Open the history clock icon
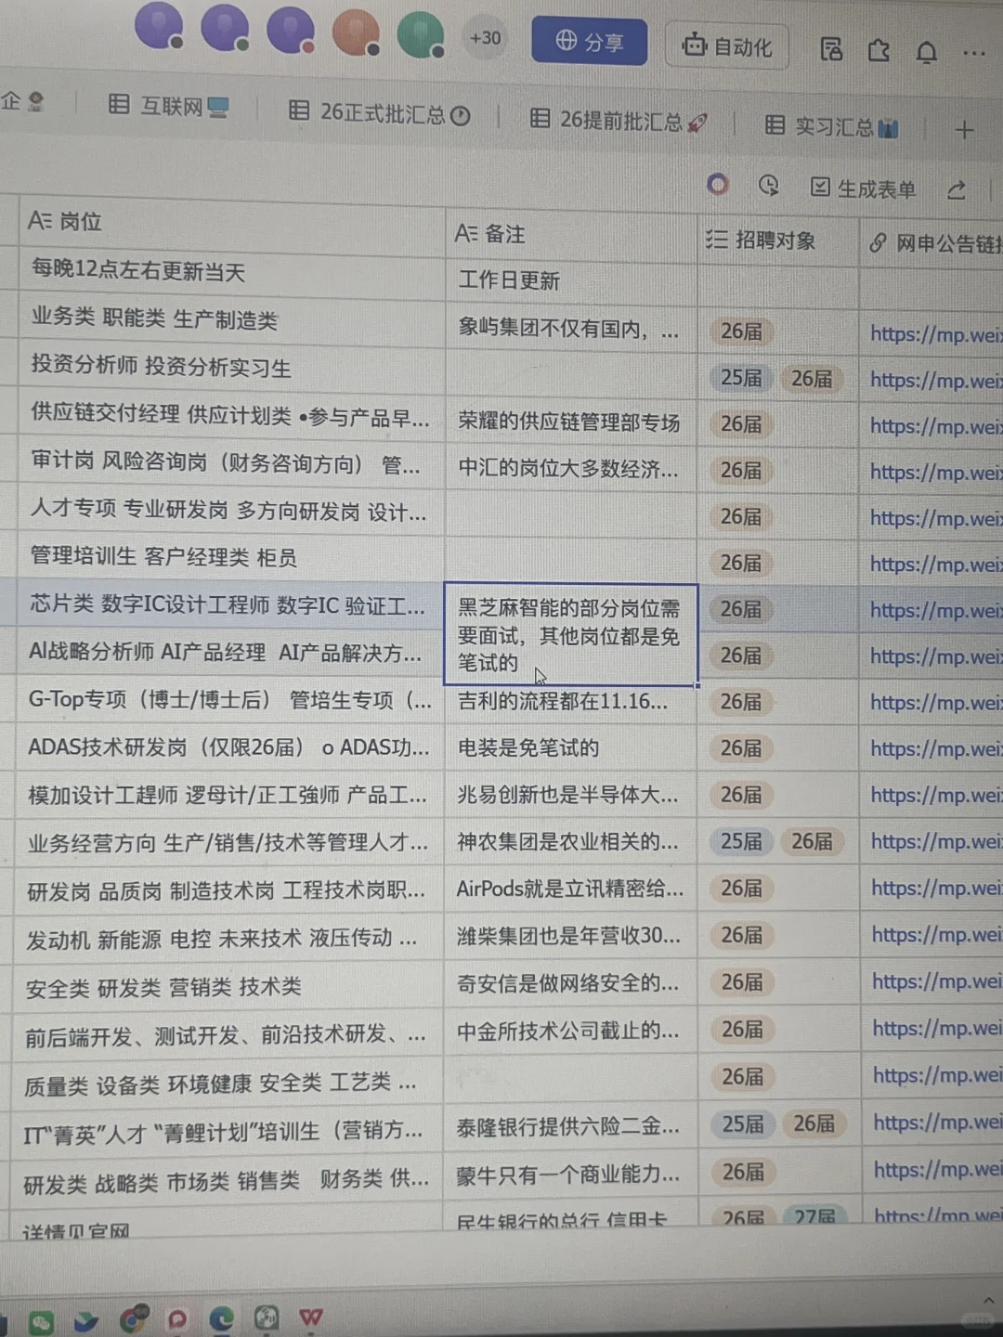This screenshot has width=1003, height=1337. point(768,186)
